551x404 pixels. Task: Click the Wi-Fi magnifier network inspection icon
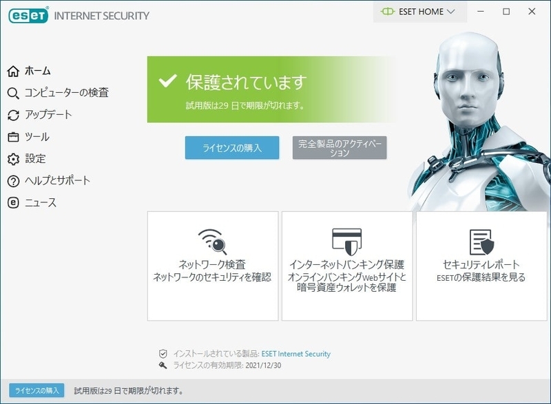(213, 242)
